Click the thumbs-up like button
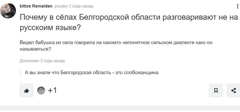240x112 pixels. 27,90
